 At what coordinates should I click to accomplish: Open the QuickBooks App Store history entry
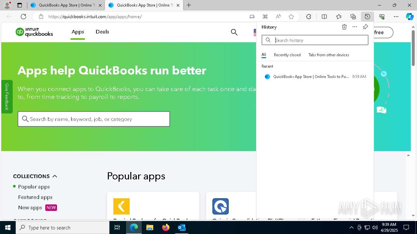[x=315, y=77]
